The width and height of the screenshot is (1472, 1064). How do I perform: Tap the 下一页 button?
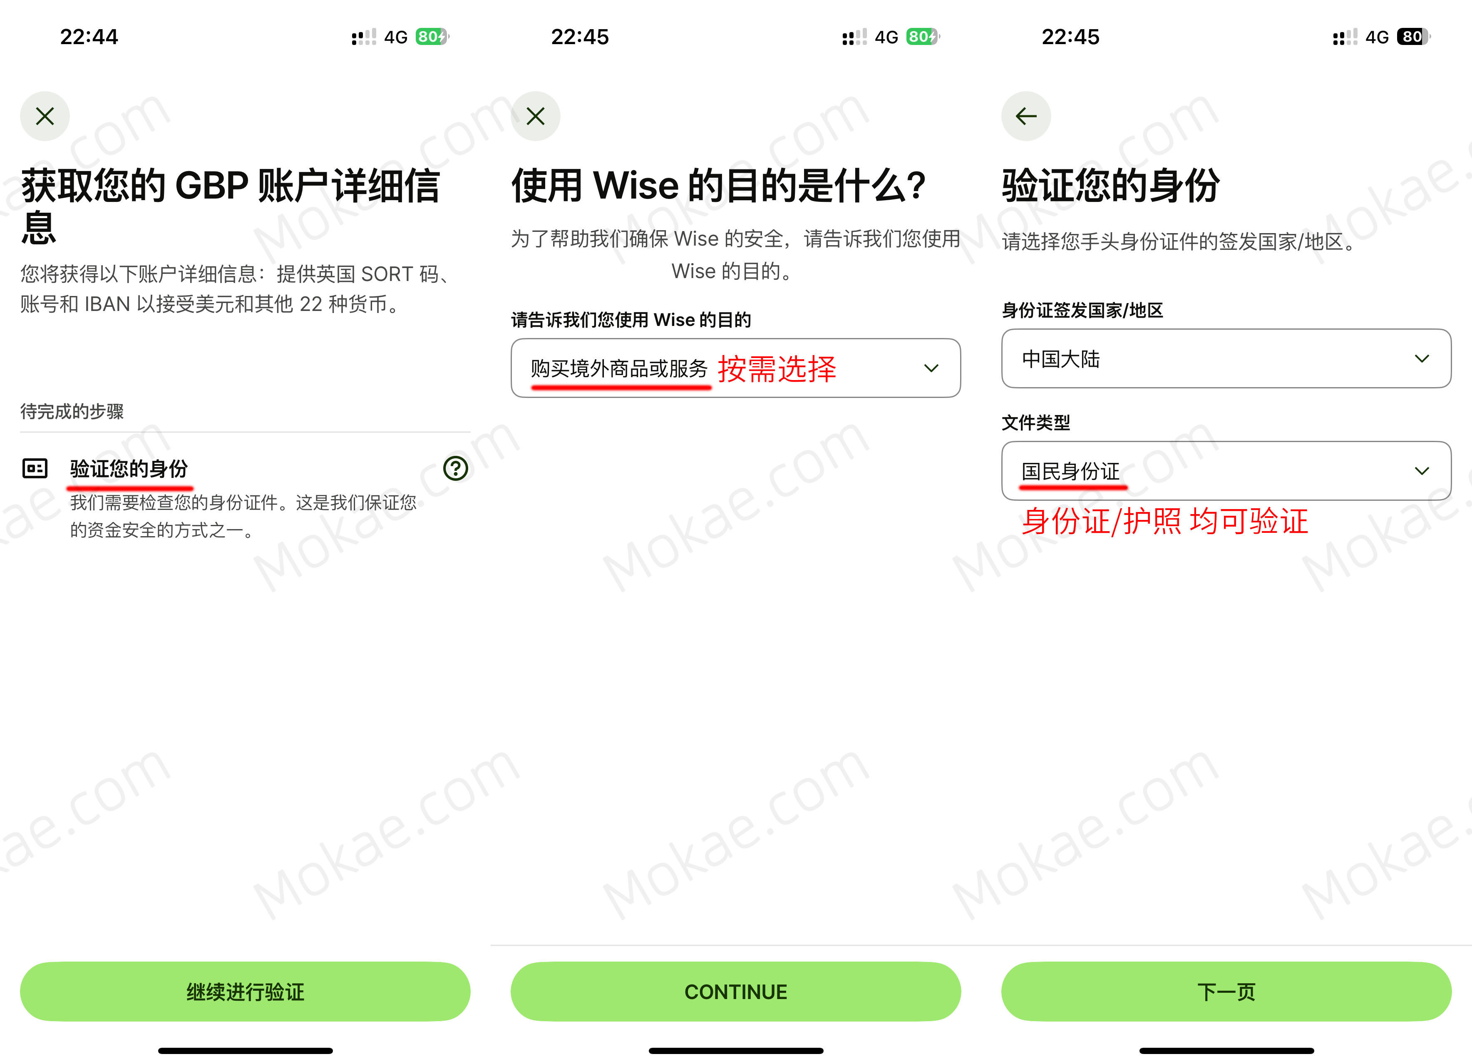[1227, 991]
